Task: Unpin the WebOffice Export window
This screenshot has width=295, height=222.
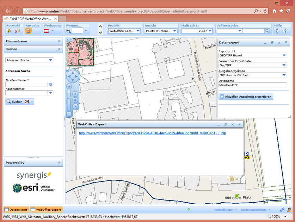Action: click(x=239, y=124)
